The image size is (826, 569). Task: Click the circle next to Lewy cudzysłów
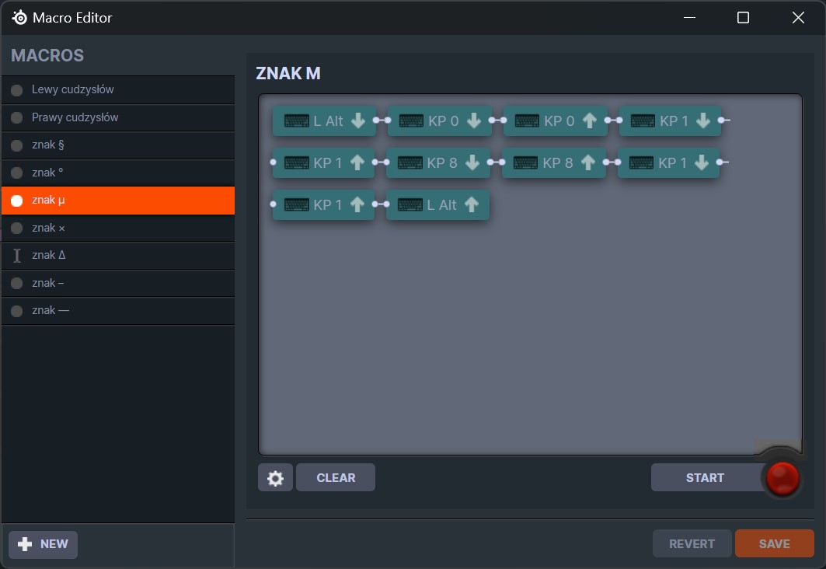pos(17,90)
